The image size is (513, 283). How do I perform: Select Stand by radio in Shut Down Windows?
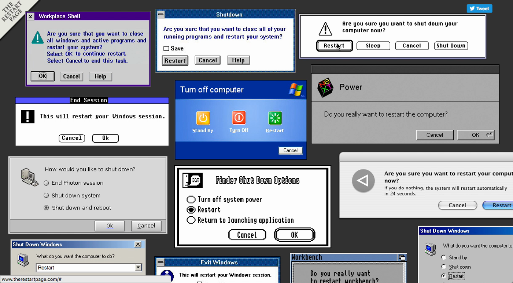(444, 257)
